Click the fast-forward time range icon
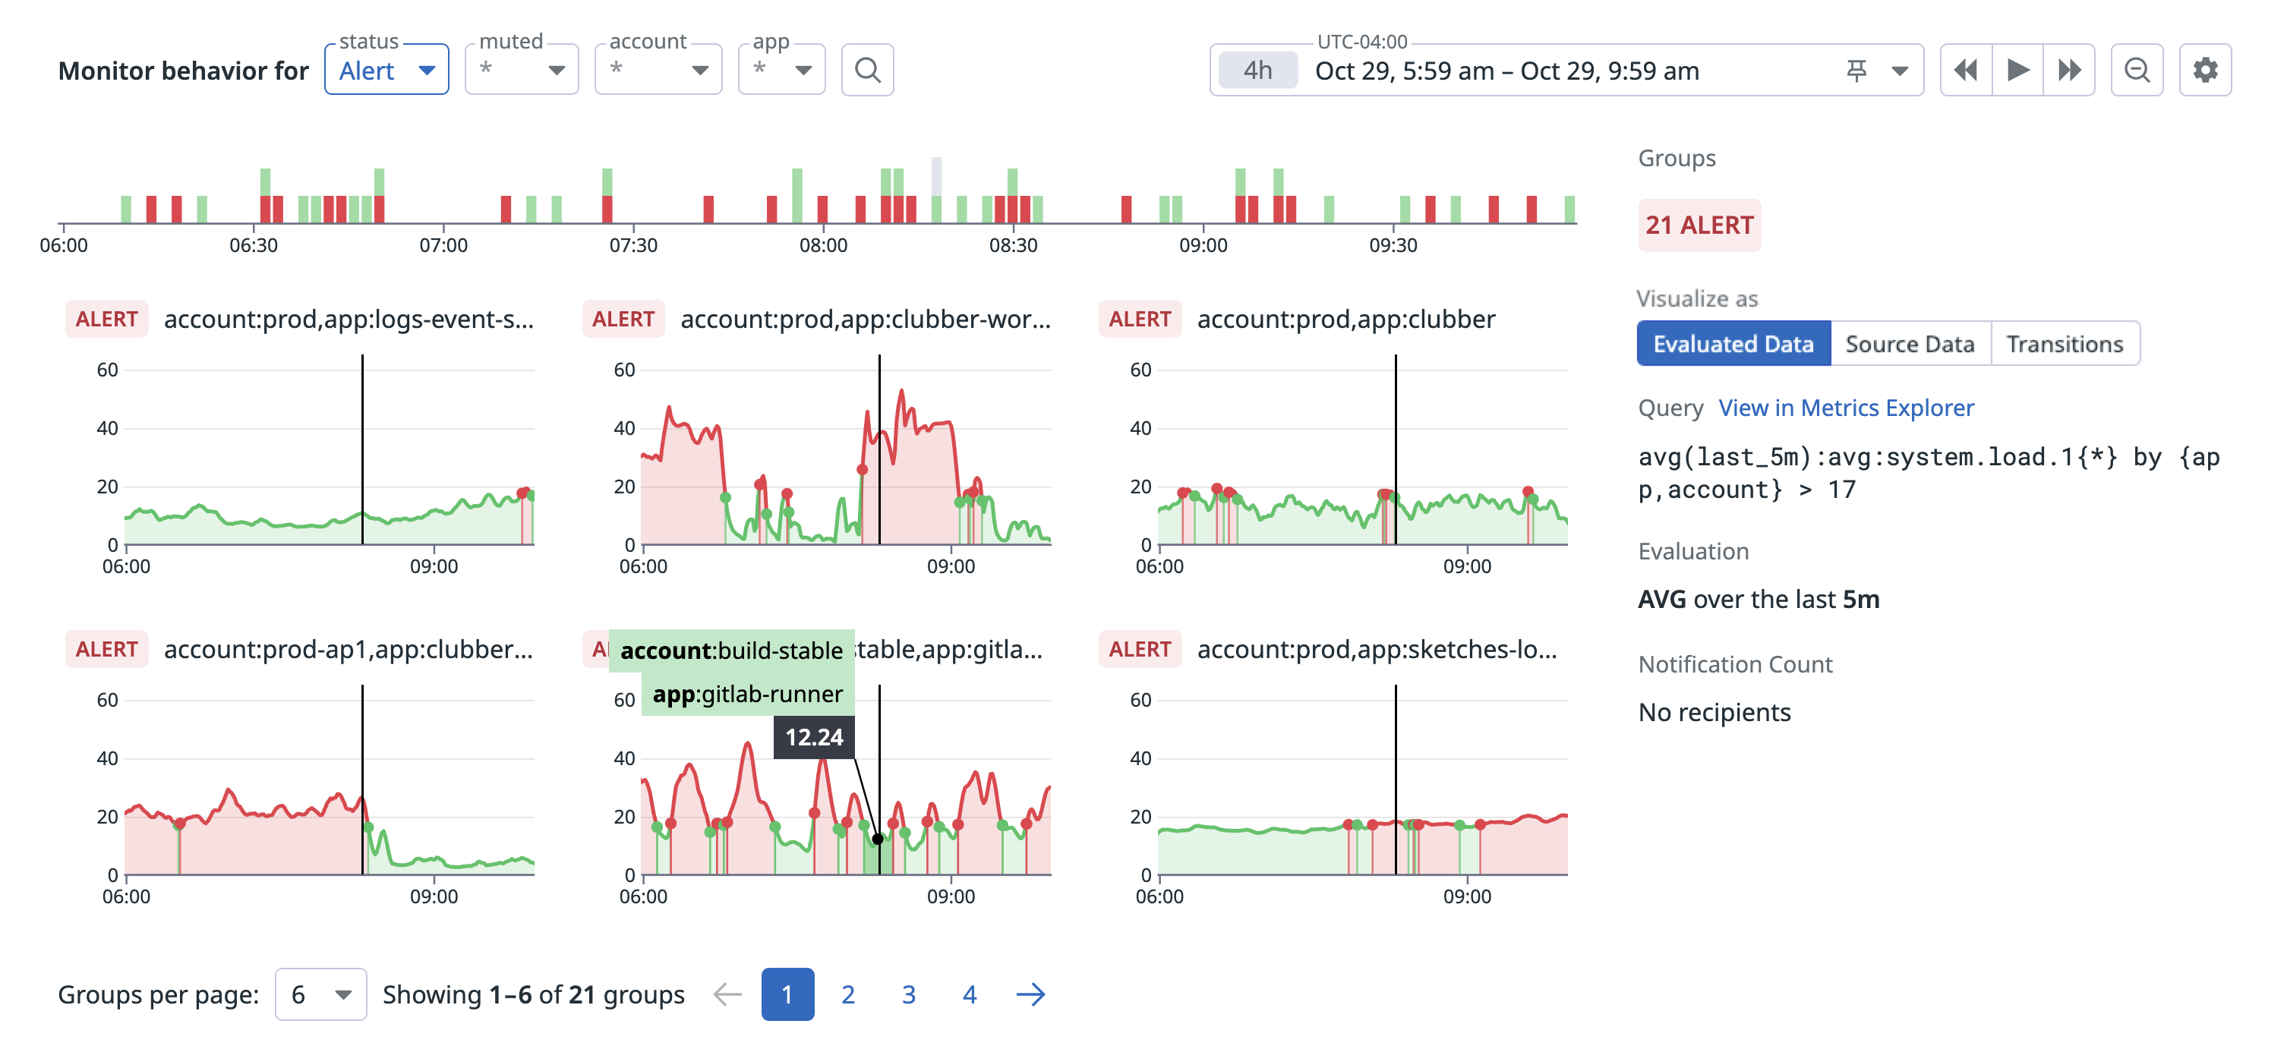Viewport: 2287px width, 1046px height. tap(2068, 70)
